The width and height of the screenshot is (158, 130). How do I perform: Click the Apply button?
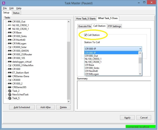coord(127,118)
